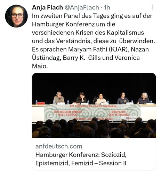161x174 pixels.
Task: Open the anfdeutsch.com domain link
Action: (x=59, y=146)
